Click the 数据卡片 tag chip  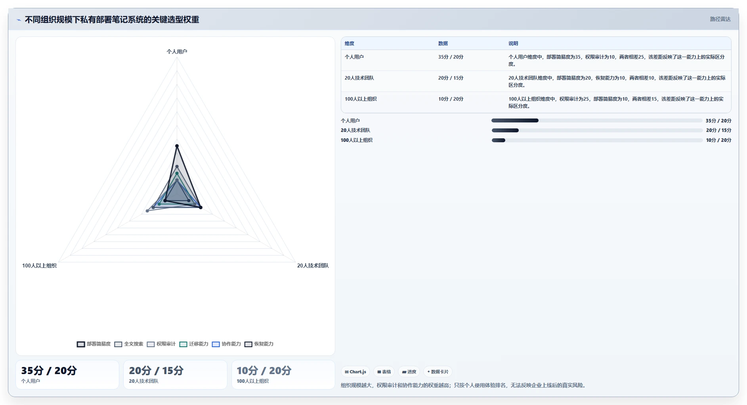coord(438,372)
